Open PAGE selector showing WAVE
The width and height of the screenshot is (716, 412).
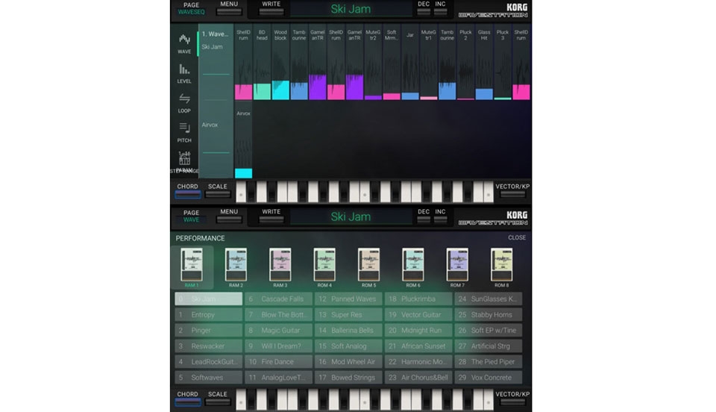tap(192, 216)
